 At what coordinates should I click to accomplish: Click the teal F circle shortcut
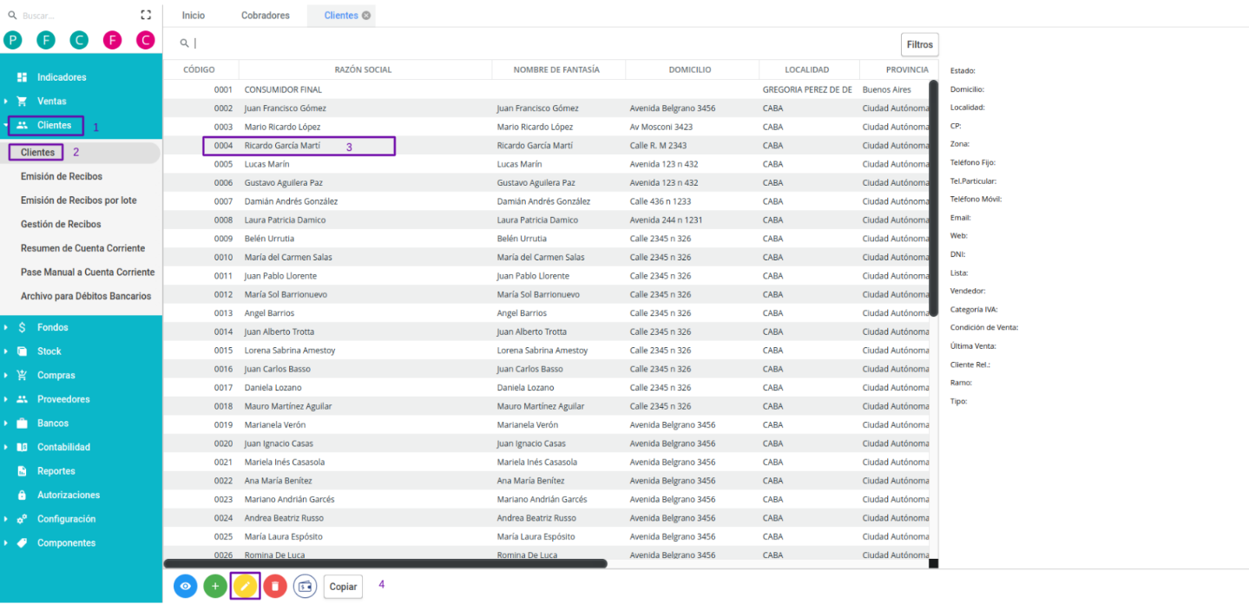(x=46, y=40)
